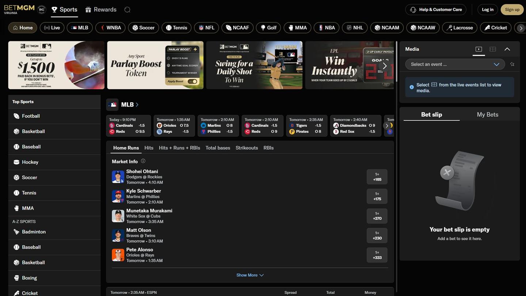Open the Select an event dropdown
The height and width of the screenshot is (296, 526).
455,64
